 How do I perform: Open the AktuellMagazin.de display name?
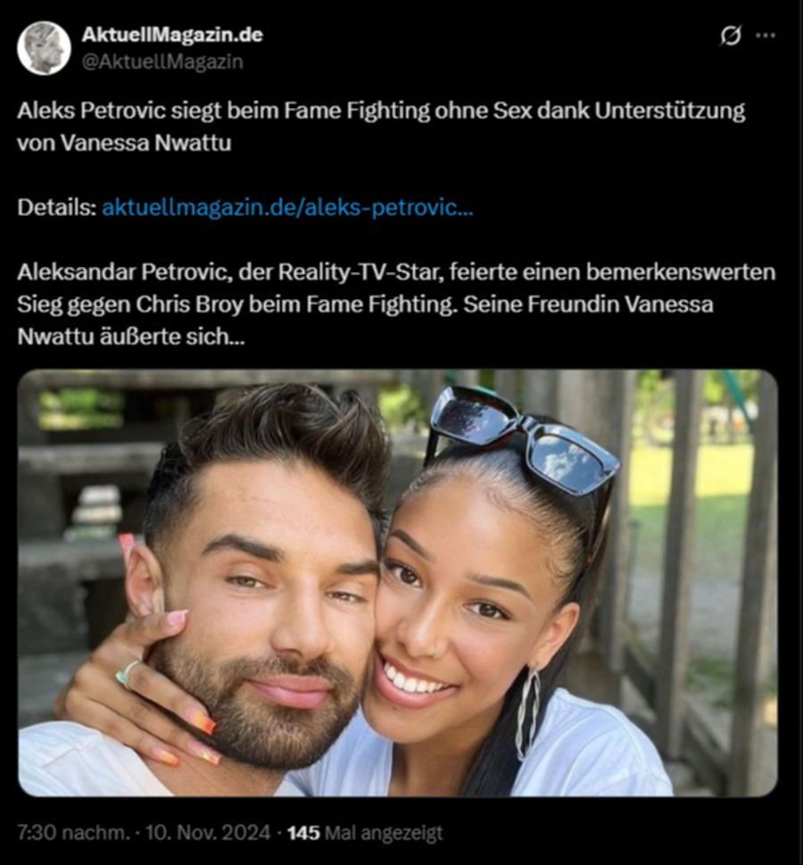coord(172,36)
